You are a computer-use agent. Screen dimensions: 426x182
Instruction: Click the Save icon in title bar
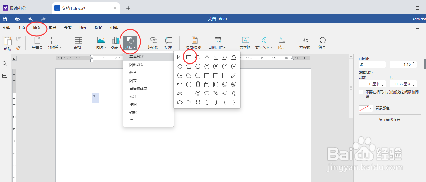tap(5, 19)
